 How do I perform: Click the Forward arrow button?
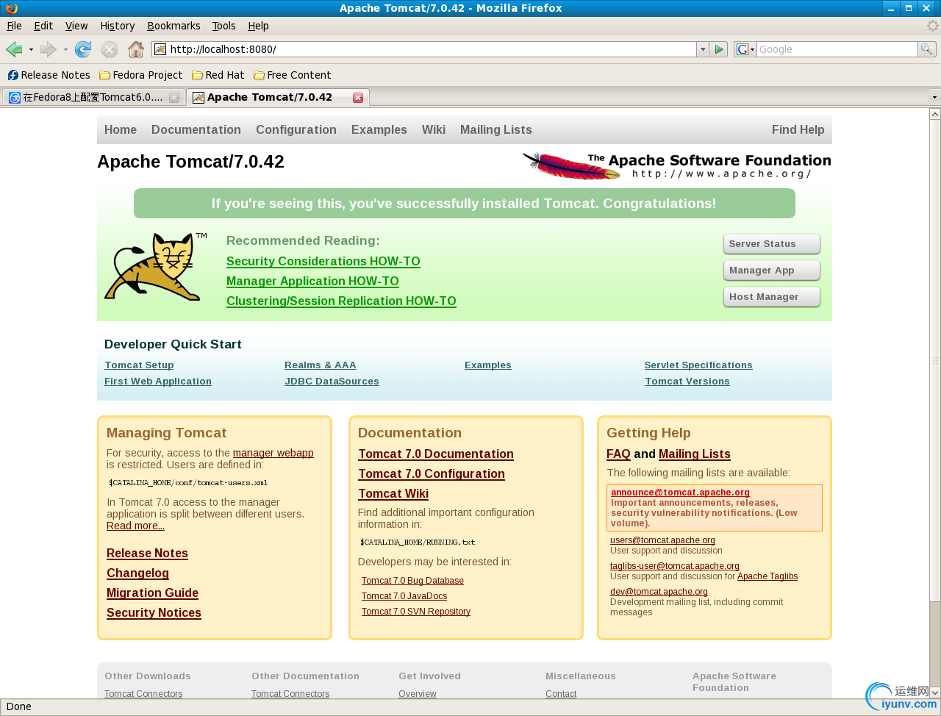49,49
